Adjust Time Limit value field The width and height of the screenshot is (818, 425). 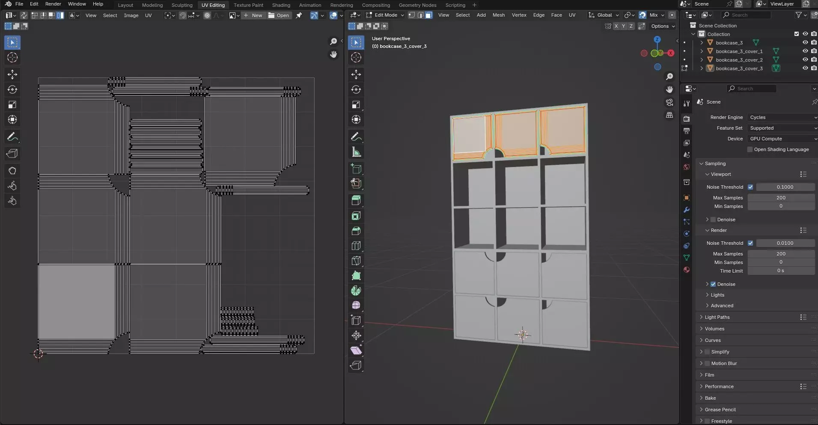[x=781, y=271]
